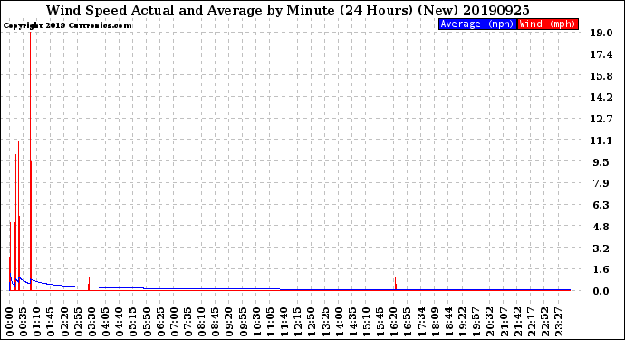The width and height of the screenshot is (625, 340).
Task: Click the 21:42 time axis label
Action: tap(517, 322)
